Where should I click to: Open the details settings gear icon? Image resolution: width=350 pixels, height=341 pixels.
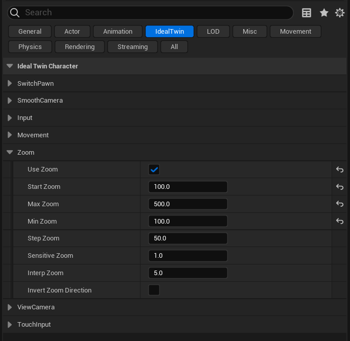[x=340, y=13]
